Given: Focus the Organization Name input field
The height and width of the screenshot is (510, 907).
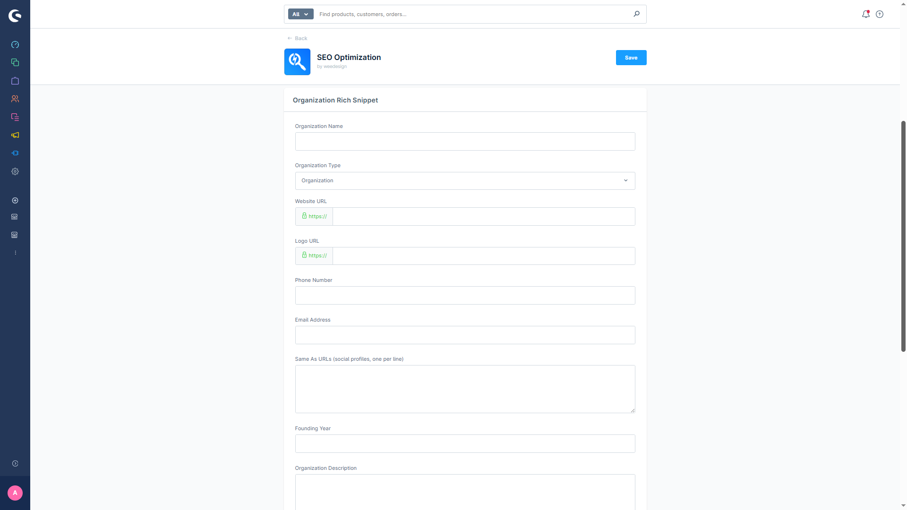Looking at the screenshot, I should 464,141.
